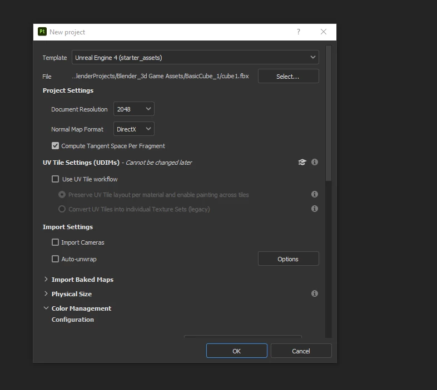Open Auto-unwrap Options button
The width and height of the screenshot is (437, 390).
[x=288, y=259]
